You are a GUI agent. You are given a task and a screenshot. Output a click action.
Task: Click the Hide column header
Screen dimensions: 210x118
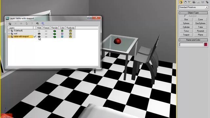click(39, 28)
